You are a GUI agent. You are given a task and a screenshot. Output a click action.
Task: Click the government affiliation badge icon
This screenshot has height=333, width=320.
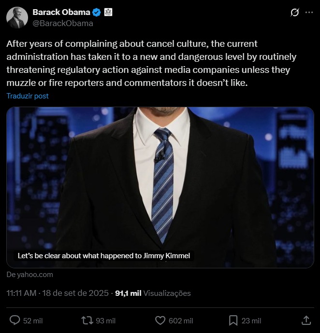[108, 13]
